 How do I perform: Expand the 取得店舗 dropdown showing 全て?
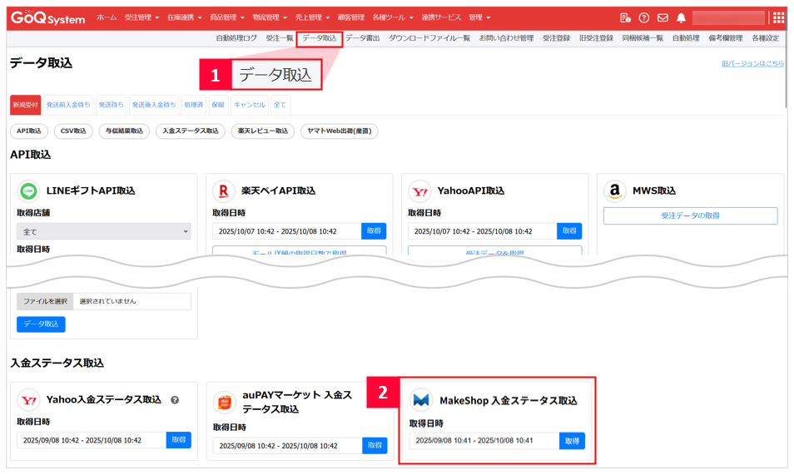(103, 231)
